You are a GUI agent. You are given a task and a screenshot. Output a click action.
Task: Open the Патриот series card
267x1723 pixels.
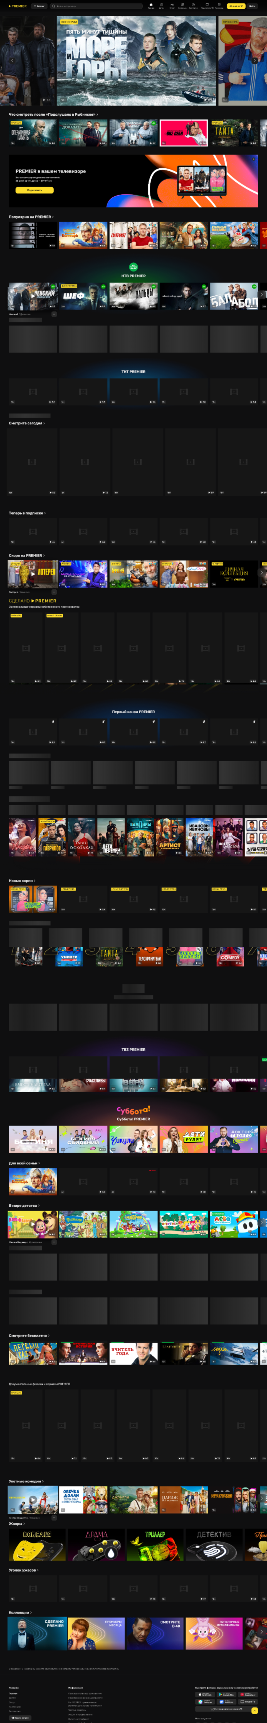pos(133,235)
